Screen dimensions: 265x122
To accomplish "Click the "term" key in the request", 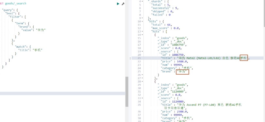I will [20, 23].
